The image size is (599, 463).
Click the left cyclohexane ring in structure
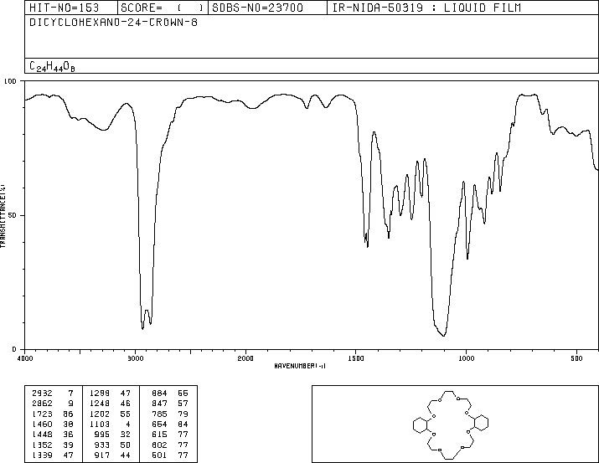point(421,425)
